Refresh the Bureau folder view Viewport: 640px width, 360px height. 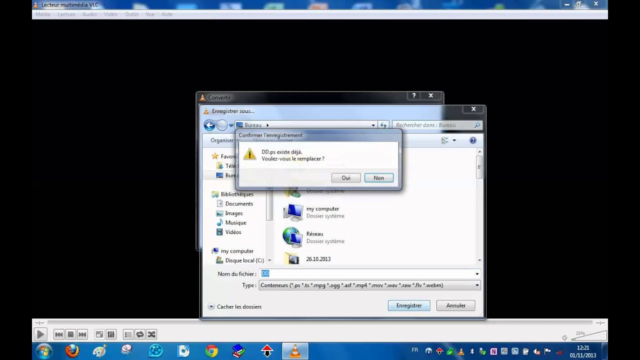383,125
